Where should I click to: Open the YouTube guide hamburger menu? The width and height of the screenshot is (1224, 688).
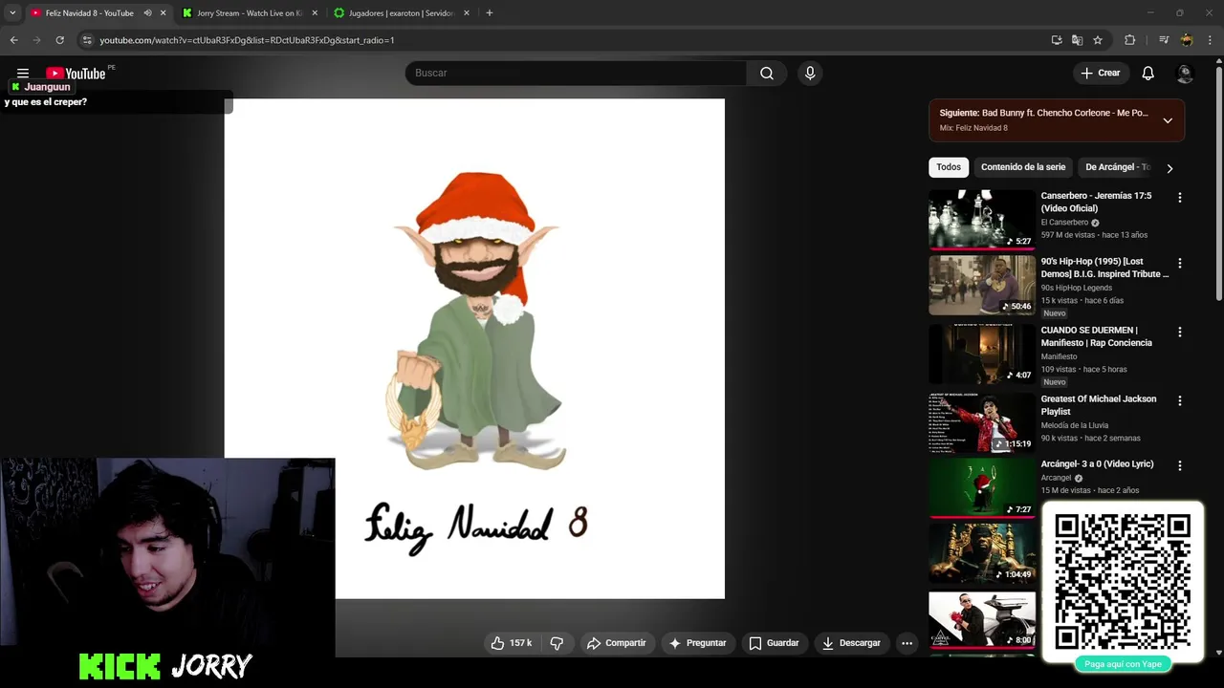click(x=23, y=73)
